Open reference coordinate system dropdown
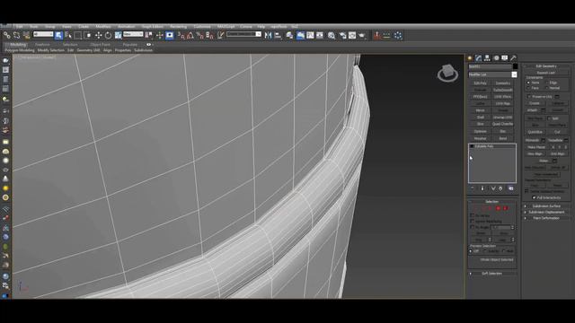The height and width of the screenshot is (323, 575). tap(133, 34)
